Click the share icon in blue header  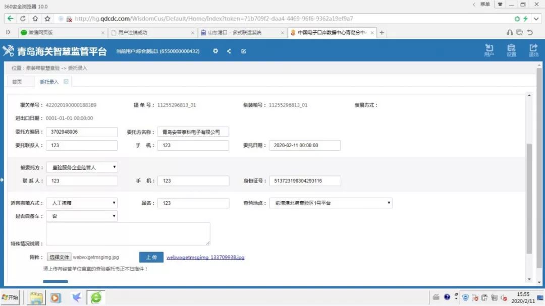coord(229,51)
